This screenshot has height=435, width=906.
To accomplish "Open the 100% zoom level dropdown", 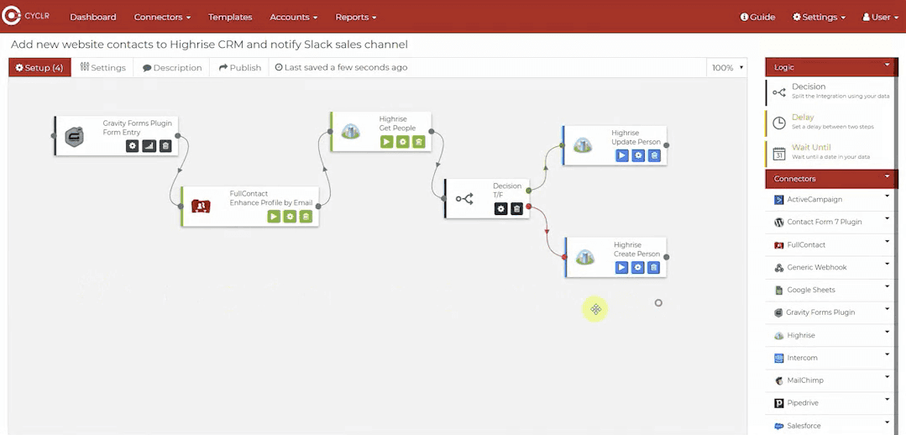I will tap(727, 68).
